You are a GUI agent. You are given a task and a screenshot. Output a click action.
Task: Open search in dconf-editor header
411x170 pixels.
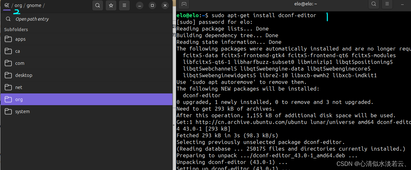click(x=98, y=5)
